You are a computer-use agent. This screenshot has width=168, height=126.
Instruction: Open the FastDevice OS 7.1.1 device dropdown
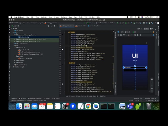pyautogui.click(x=106, y=23)
